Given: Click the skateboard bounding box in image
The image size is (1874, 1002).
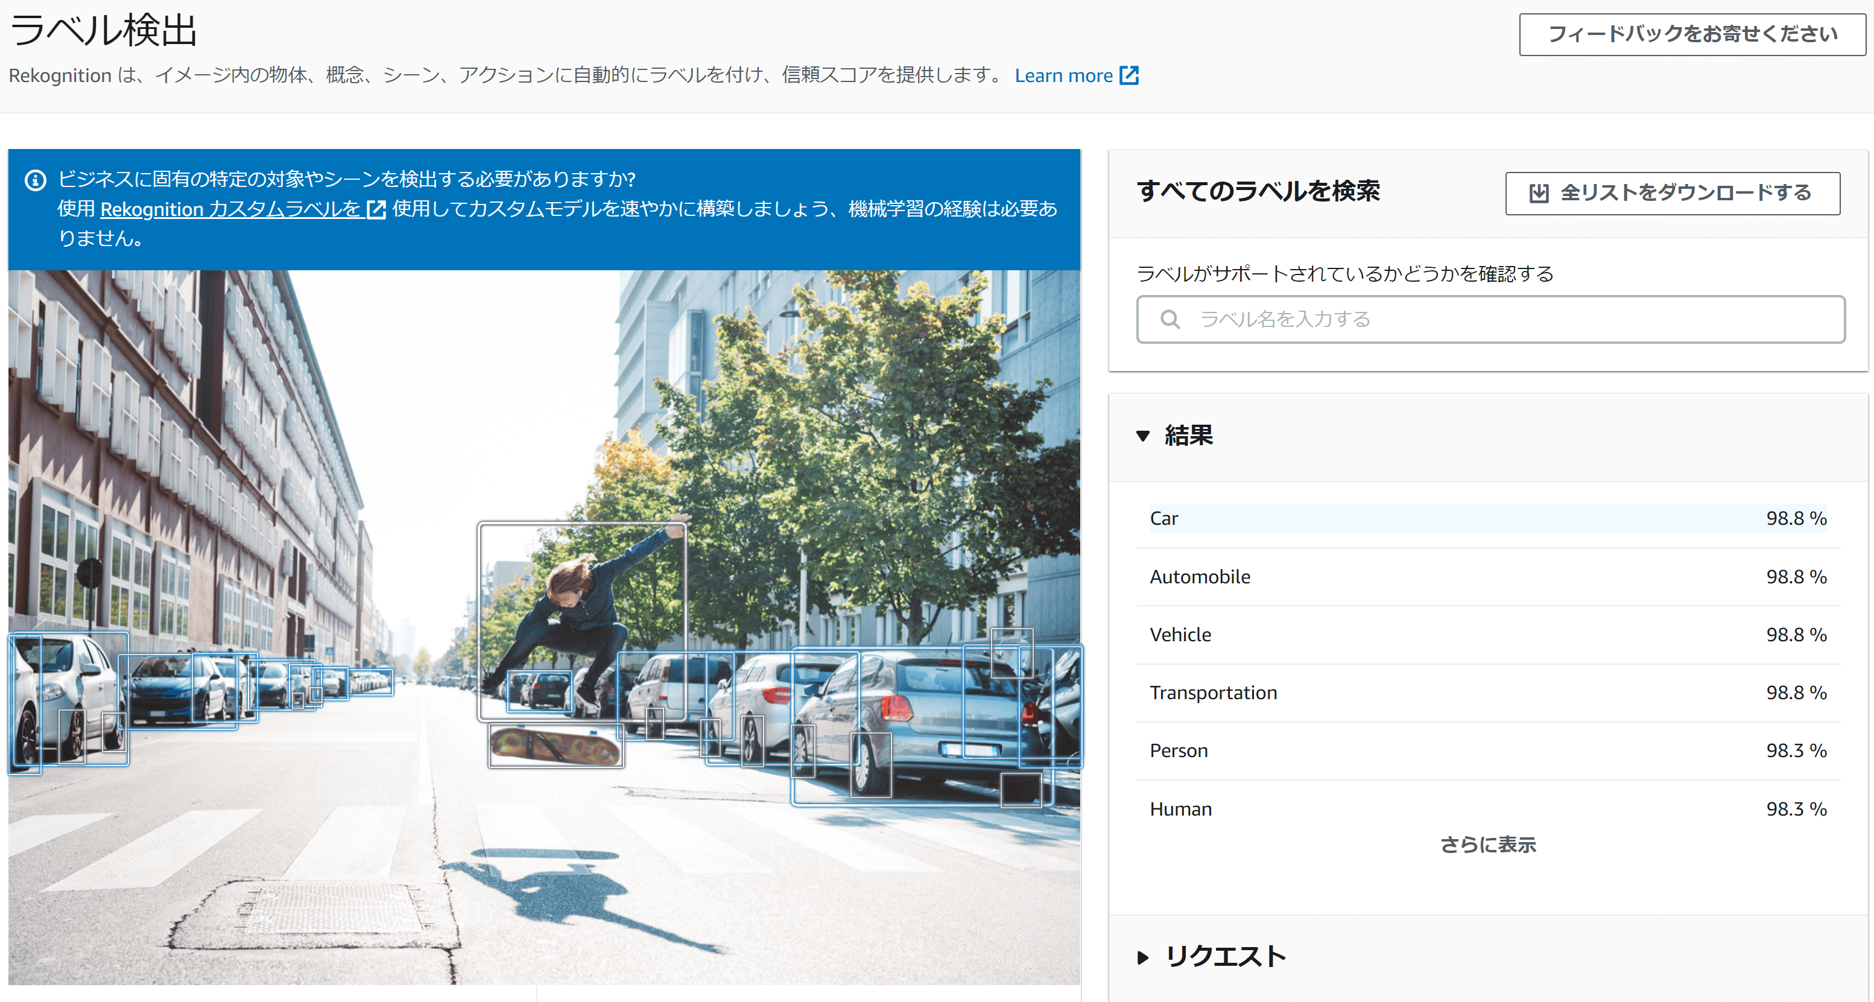Looking at the screenshot, I should coord(556,746).
